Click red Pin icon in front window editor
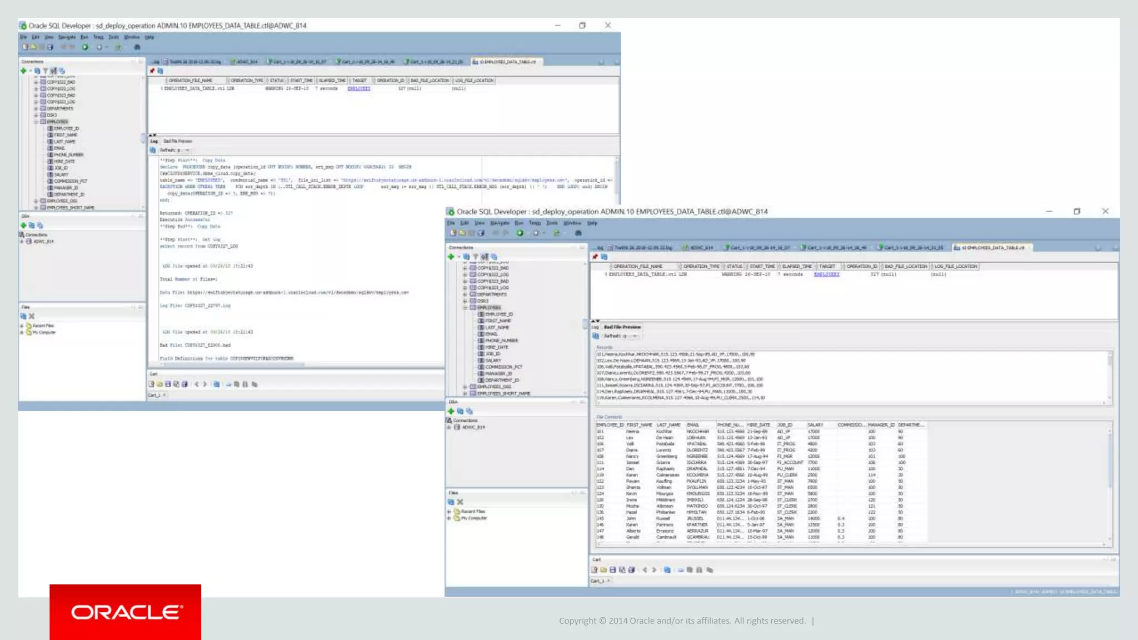This screenshot has height=640, width=1138. point(595,257)
